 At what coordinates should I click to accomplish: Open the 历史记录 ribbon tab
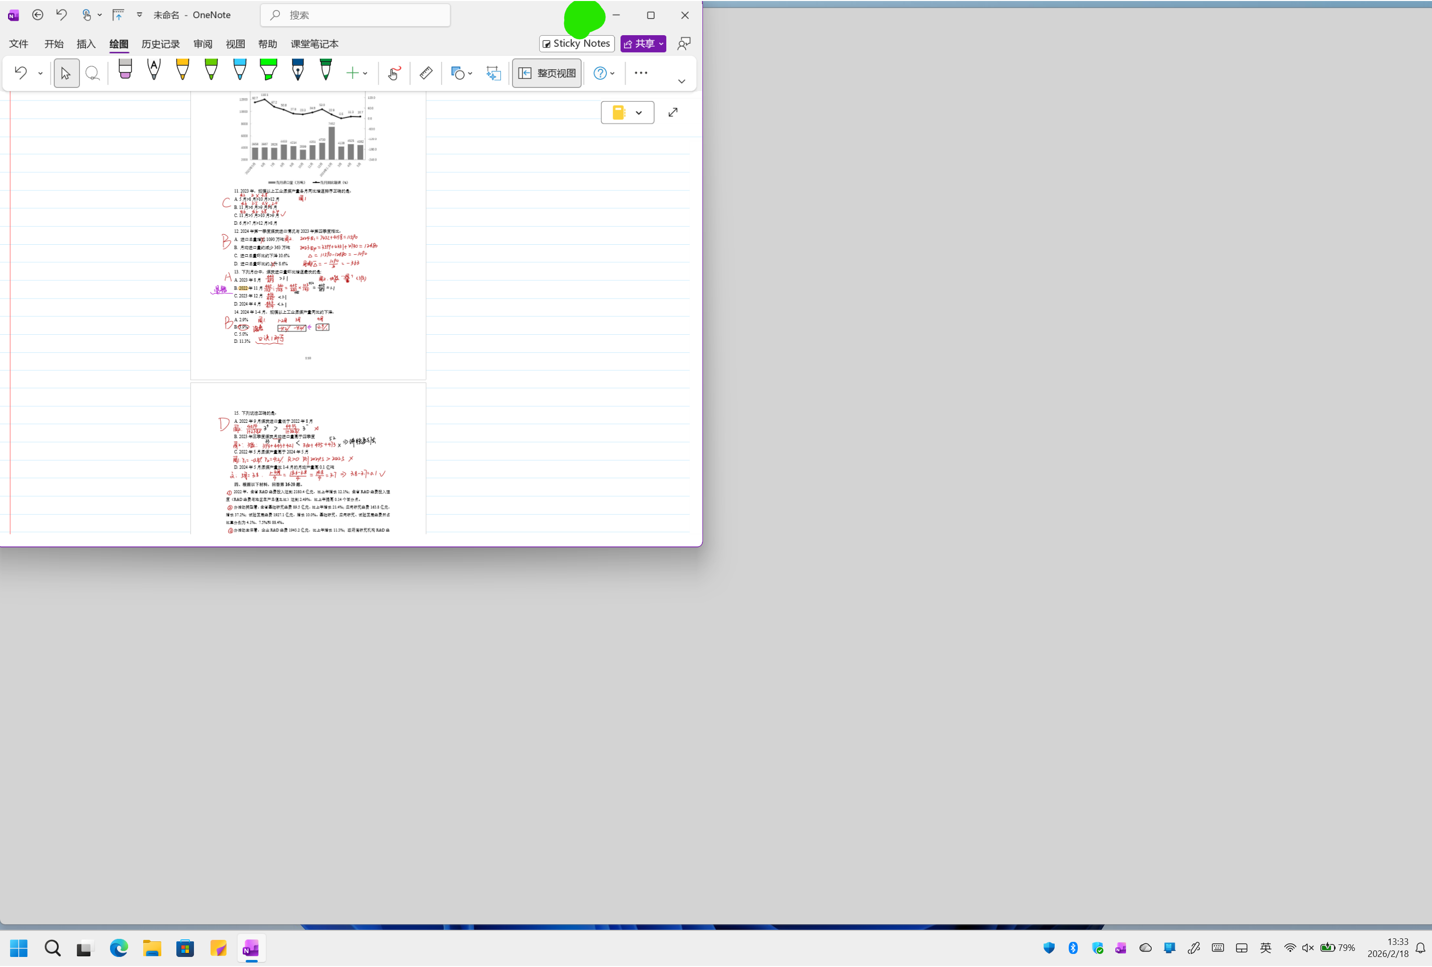point(160,44)
